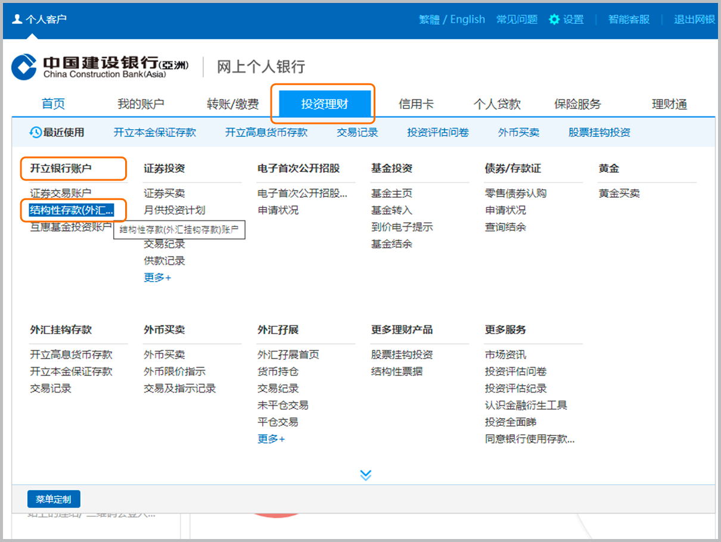Viewport: 721px width, 542px height.
Task: Open 平仓交易 link
Action: 278,422
